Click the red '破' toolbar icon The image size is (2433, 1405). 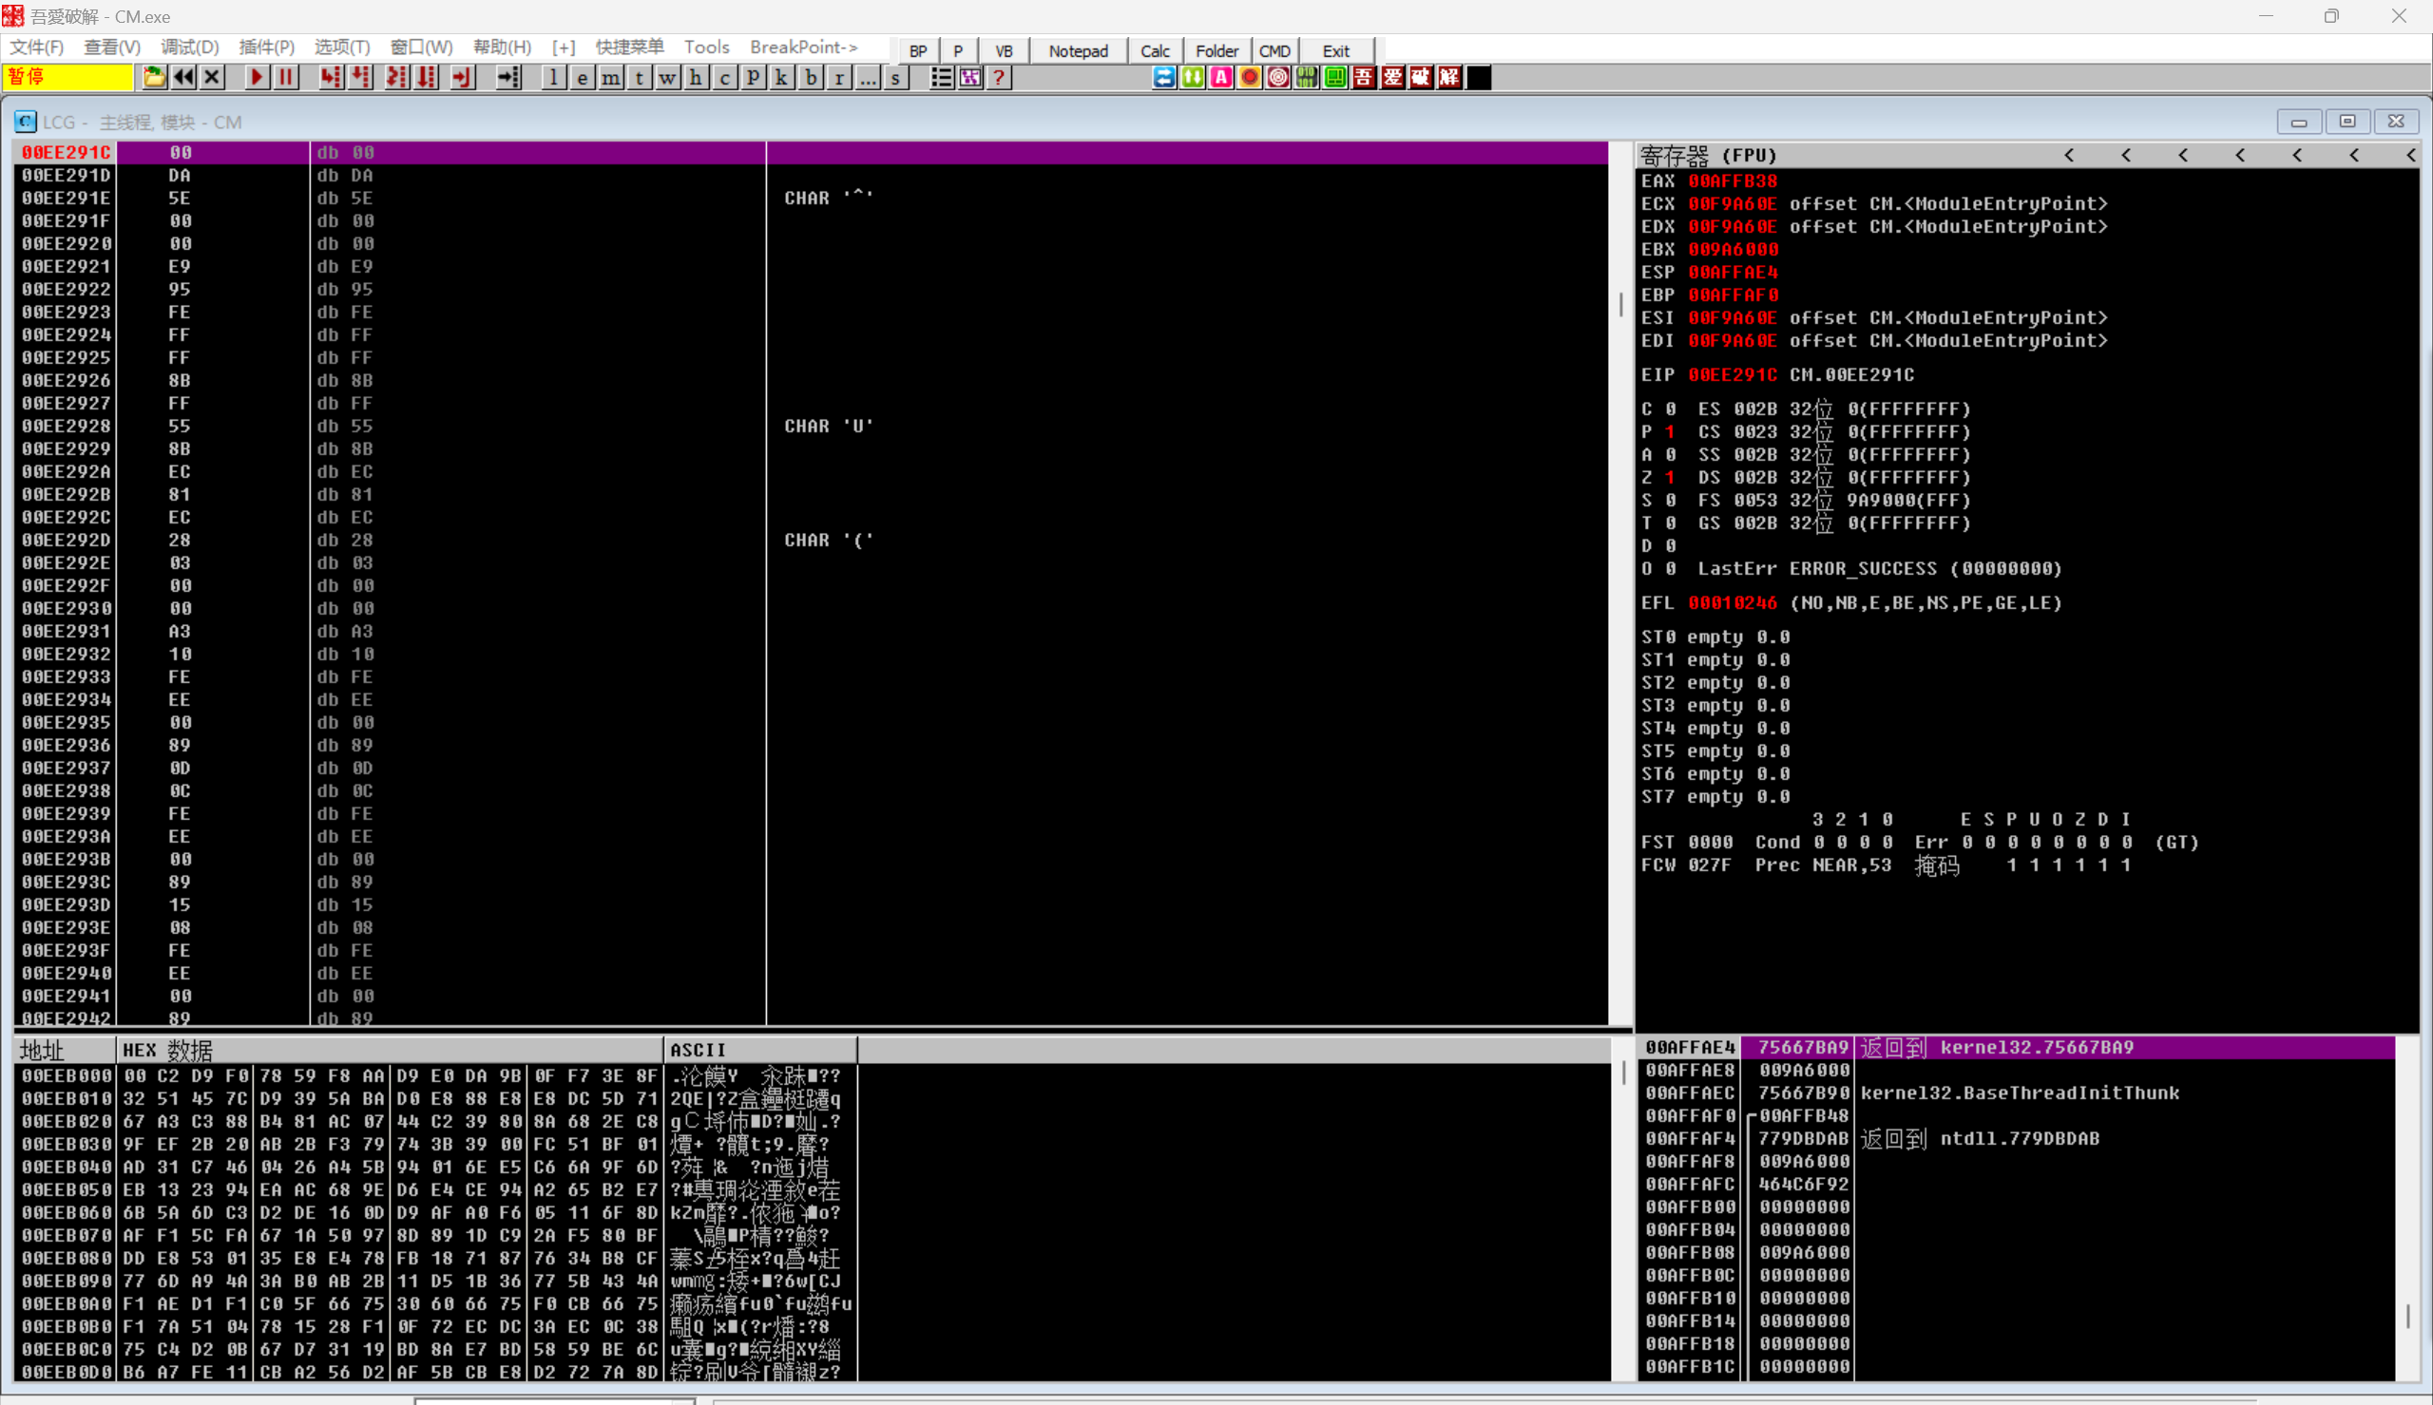pyautogui.click(x=1421, y=77)
